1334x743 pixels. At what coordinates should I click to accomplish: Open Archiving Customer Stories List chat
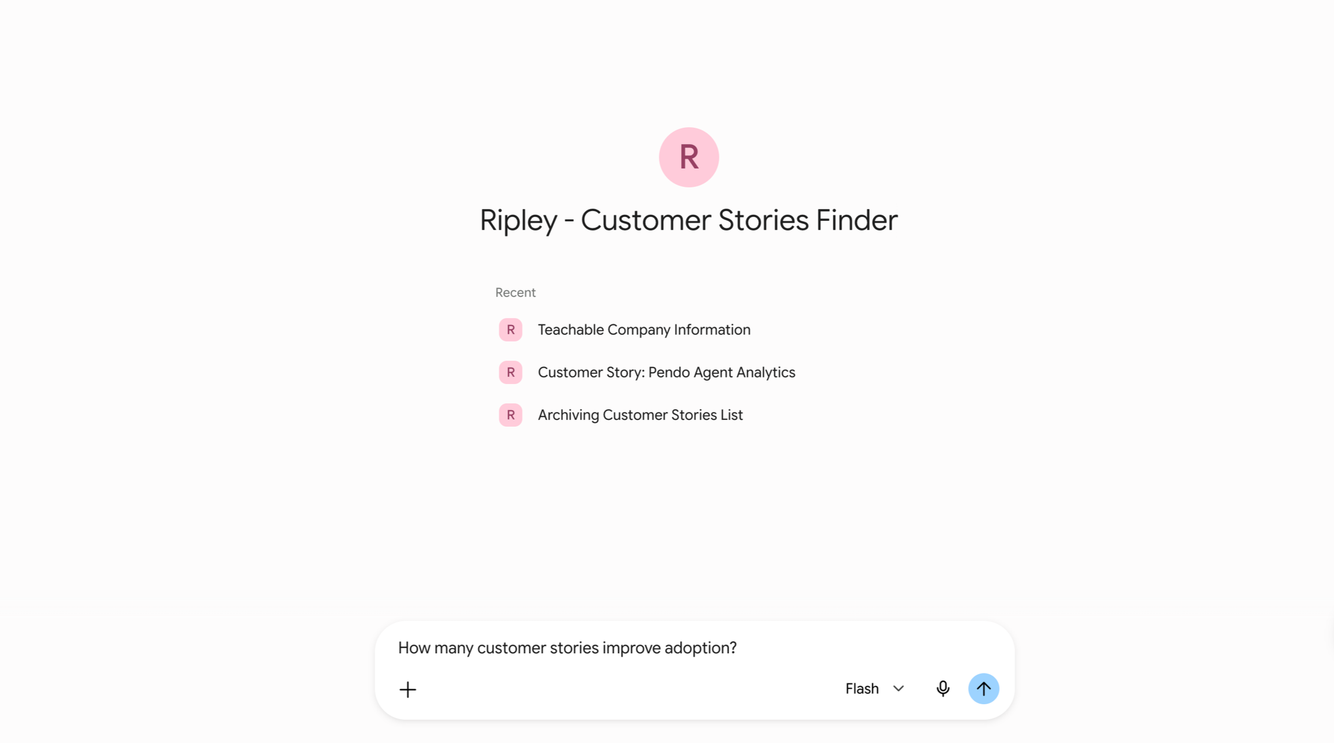pyautogui.click(x=640, y=415)
